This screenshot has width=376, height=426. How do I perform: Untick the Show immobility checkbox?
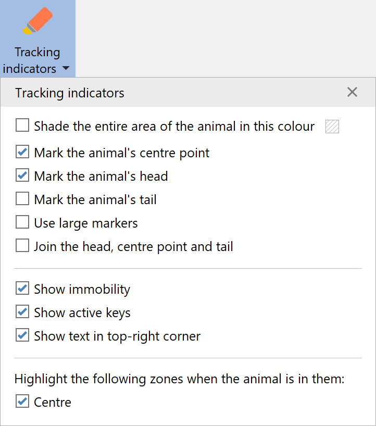coord(22,289)
